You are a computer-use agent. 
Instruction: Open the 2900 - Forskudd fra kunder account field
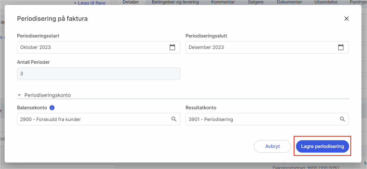coord(93,119)
